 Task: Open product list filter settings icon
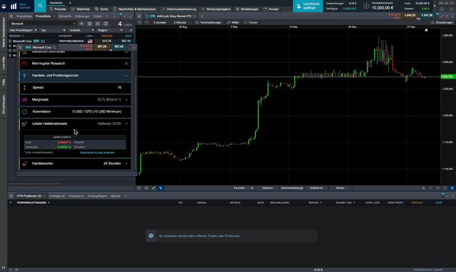pyautogui.click(x=90, y=24)
